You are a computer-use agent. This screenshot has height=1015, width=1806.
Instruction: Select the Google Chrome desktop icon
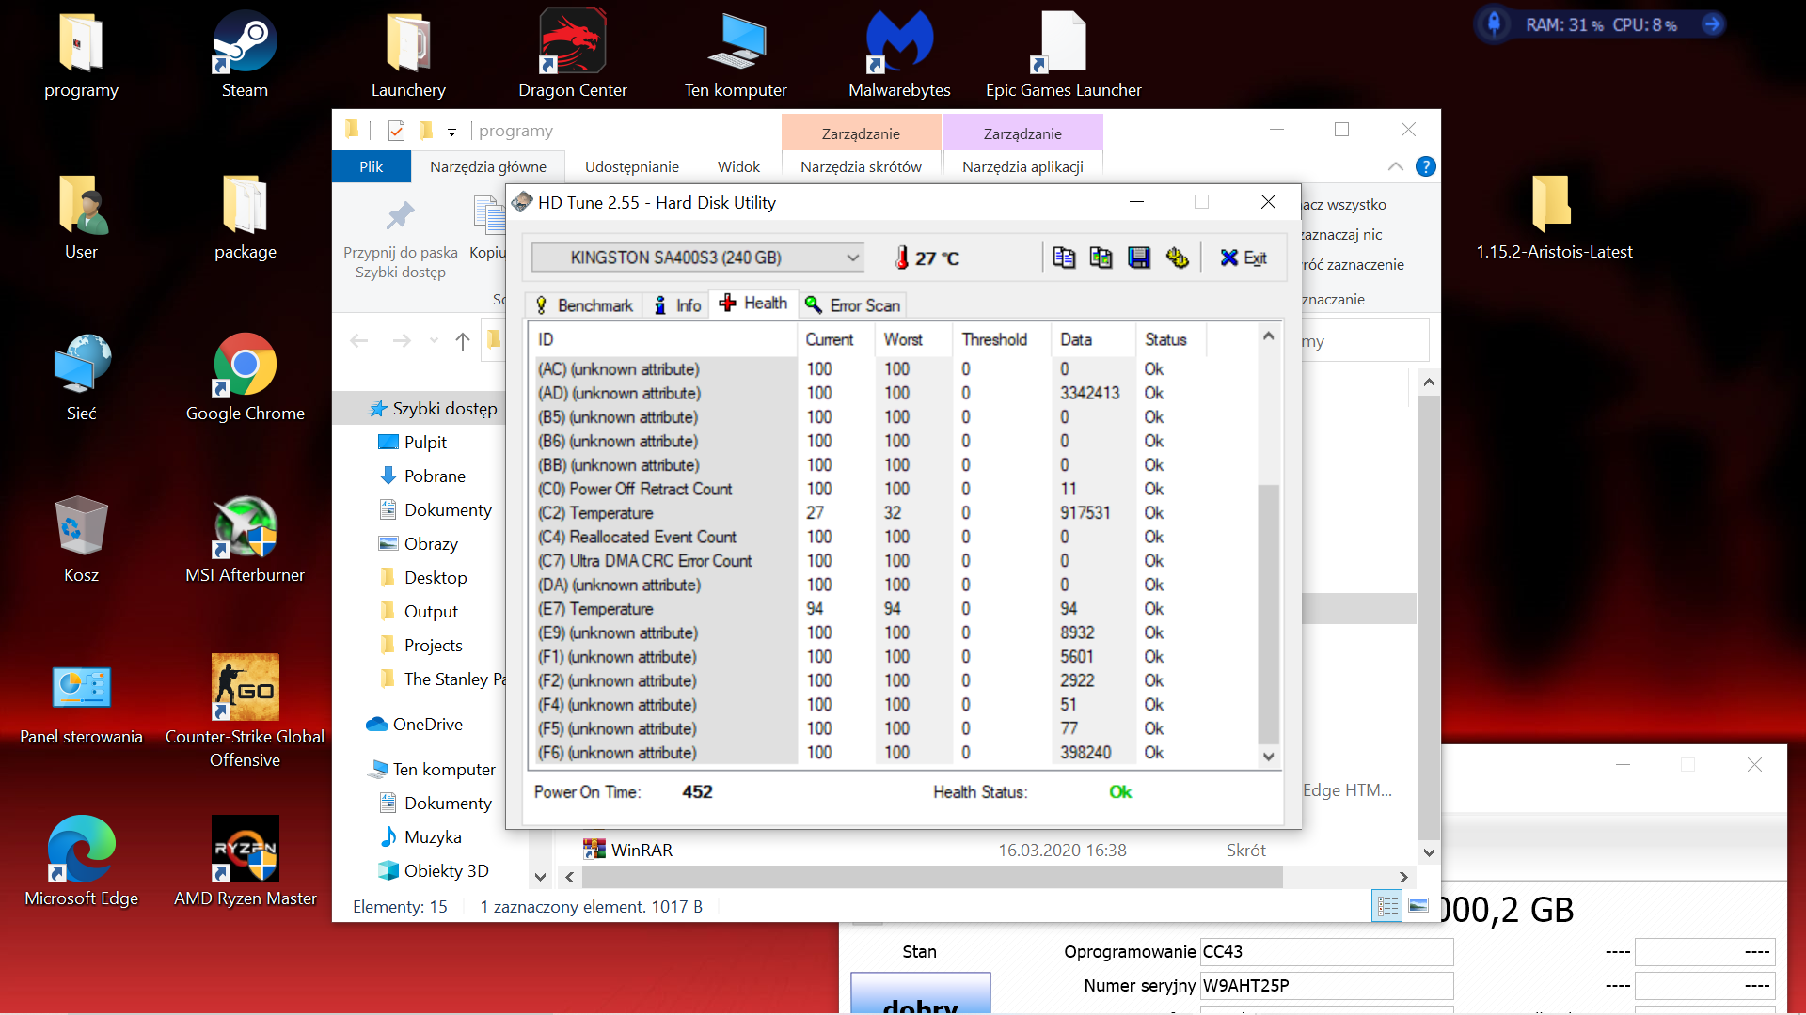point(245,378)
